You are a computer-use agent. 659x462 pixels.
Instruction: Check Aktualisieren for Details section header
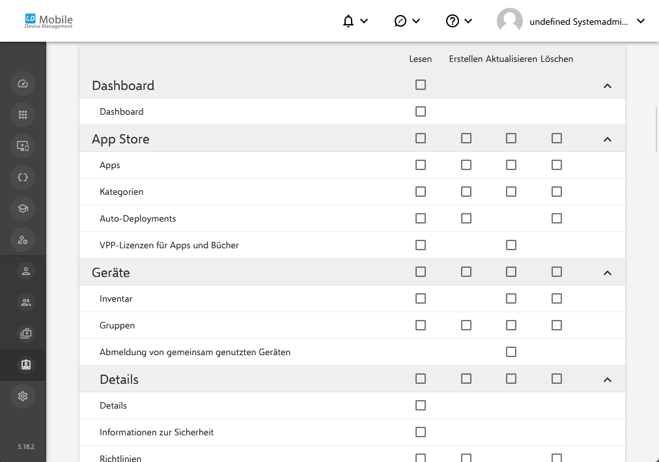511,379
